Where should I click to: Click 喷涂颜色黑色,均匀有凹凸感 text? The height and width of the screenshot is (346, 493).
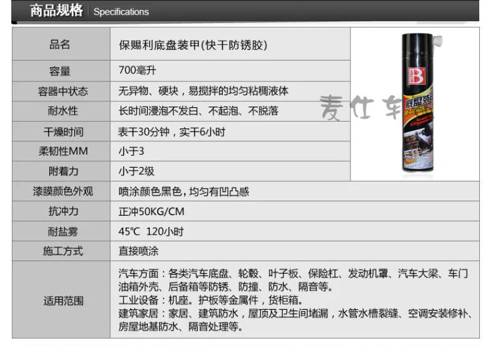[x=183, y=191]
